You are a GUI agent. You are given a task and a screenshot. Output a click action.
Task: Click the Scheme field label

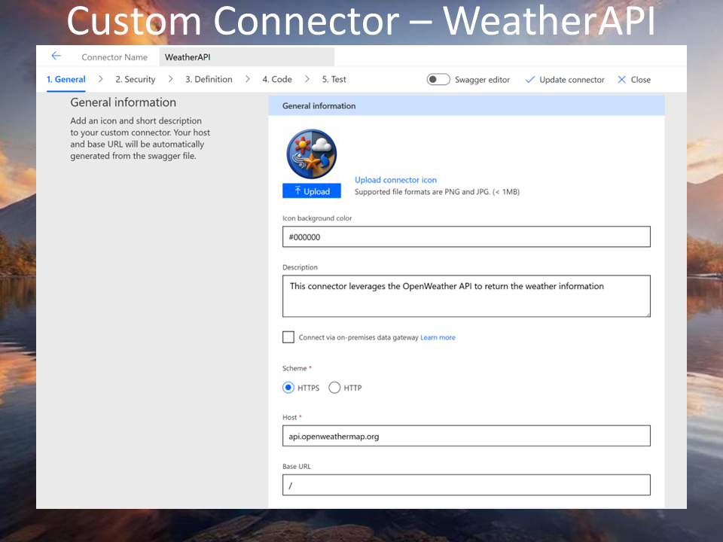(294, 368)
